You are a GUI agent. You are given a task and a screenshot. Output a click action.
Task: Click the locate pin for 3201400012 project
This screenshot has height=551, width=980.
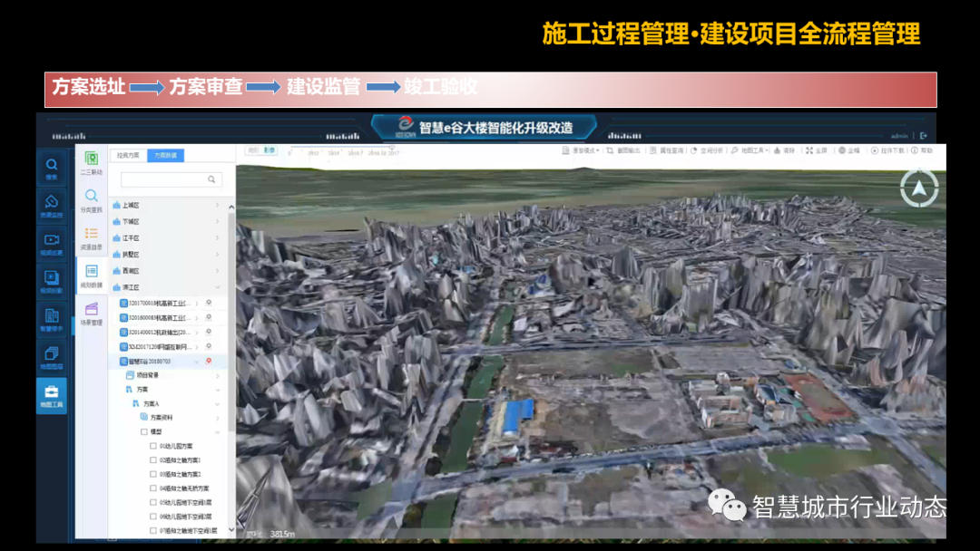209,332
